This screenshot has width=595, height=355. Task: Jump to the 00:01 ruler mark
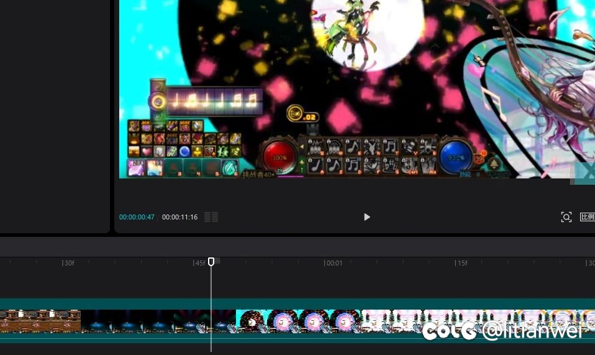coord(333,263)
